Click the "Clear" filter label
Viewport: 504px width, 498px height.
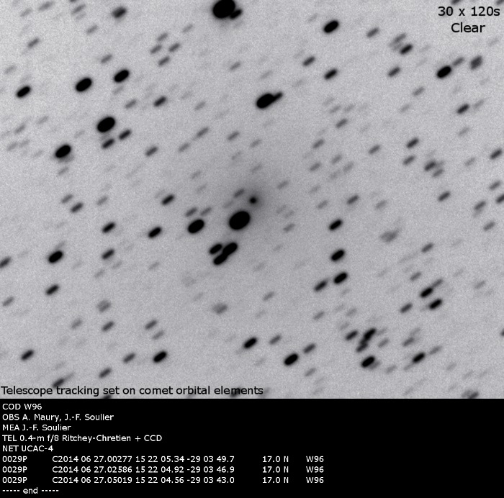click(x=467, y=28)
